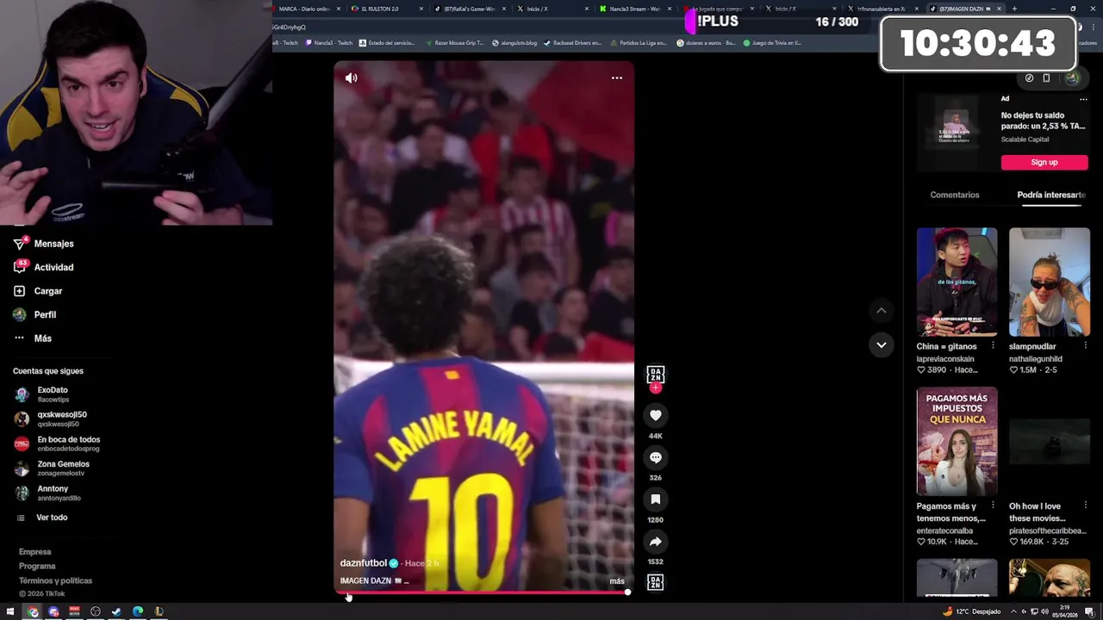Switch to the Comentarios tab
Viewport: 1103px width, 620px height.
click(955, 195)
